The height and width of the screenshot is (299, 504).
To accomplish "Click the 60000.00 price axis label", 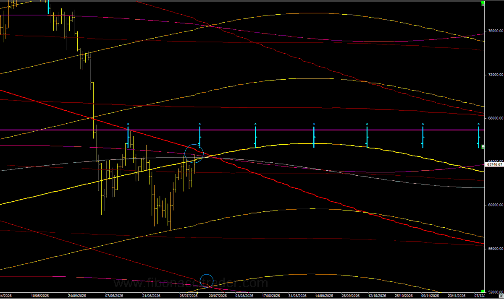I will 496,205.
